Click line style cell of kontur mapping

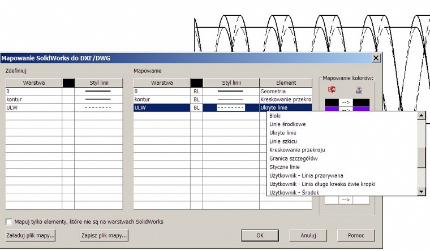231,99
